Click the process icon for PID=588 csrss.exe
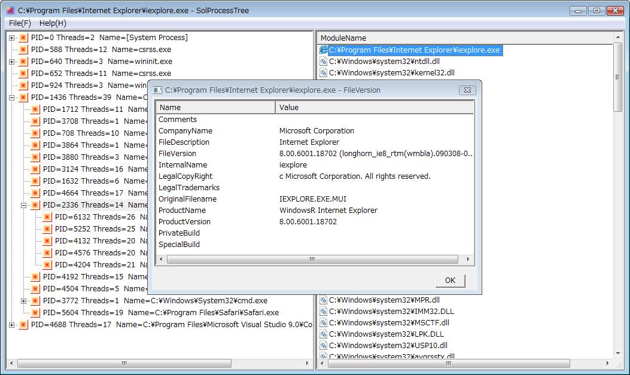This screenshot has height=375, width=630. pos(23,50)
